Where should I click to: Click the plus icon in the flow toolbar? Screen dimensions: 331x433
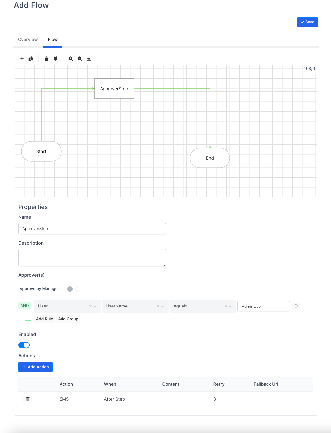point(22,59)
